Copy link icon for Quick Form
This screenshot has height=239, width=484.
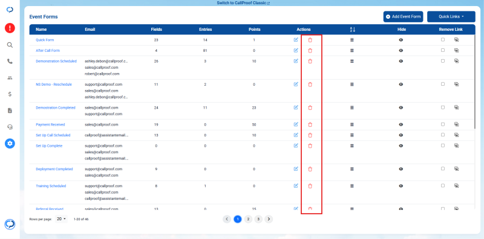click(456, 40)
